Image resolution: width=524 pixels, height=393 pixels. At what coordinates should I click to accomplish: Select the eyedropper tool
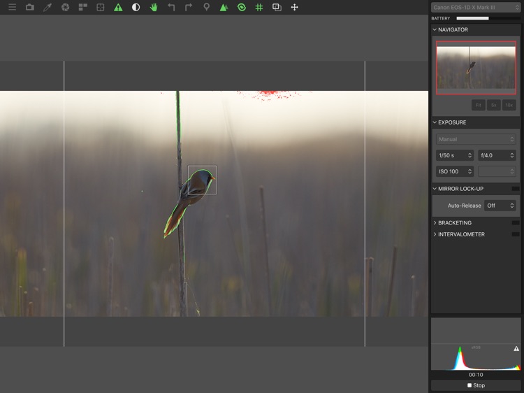click(x=48, y=7)
